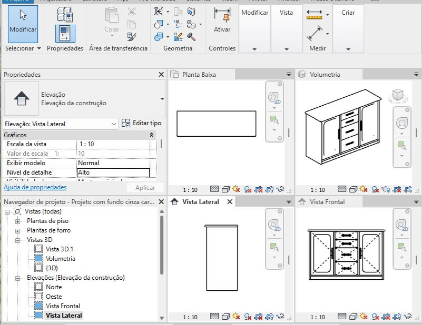Toggle the Sun Path icon in Vista Lateral
The width and height of the screenshot is (422, 325).
(236, 317)
